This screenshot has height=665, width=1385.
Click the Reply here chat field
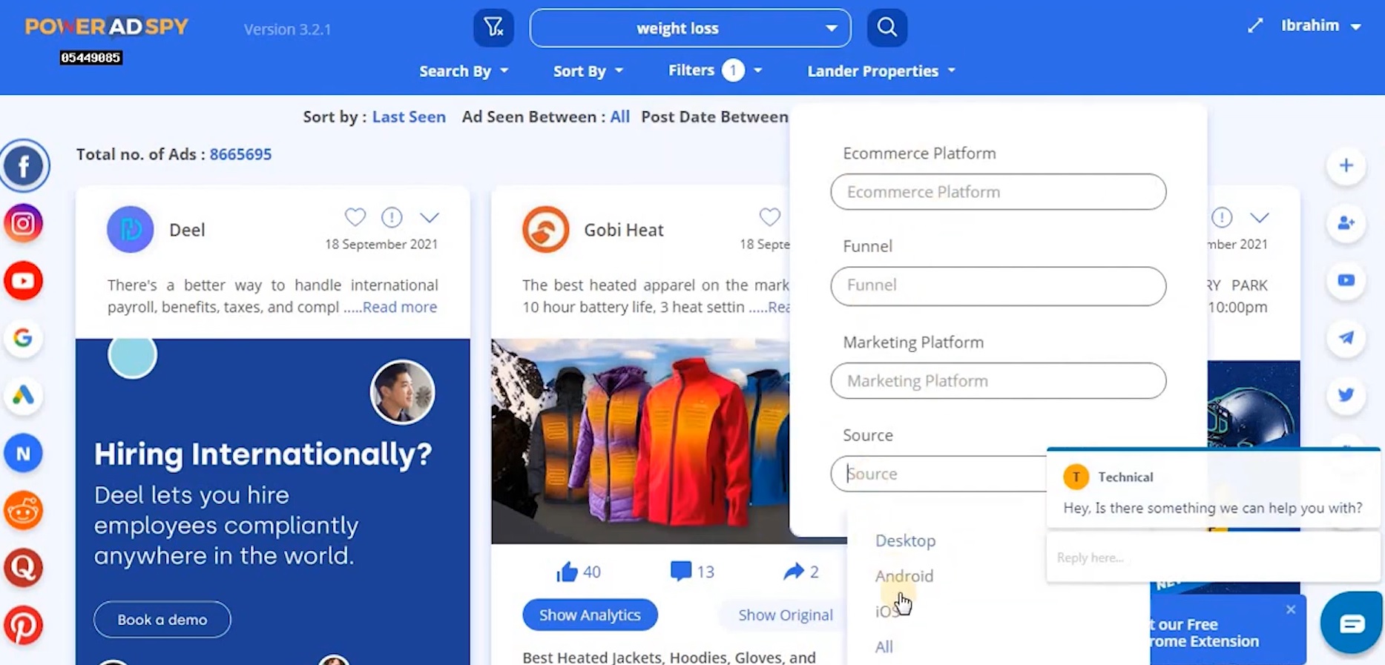pyautogui.click(x=1212, y=558)
